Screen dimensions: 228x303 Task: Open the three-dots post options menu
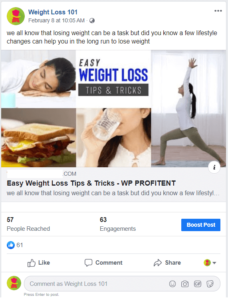[218, 11]
